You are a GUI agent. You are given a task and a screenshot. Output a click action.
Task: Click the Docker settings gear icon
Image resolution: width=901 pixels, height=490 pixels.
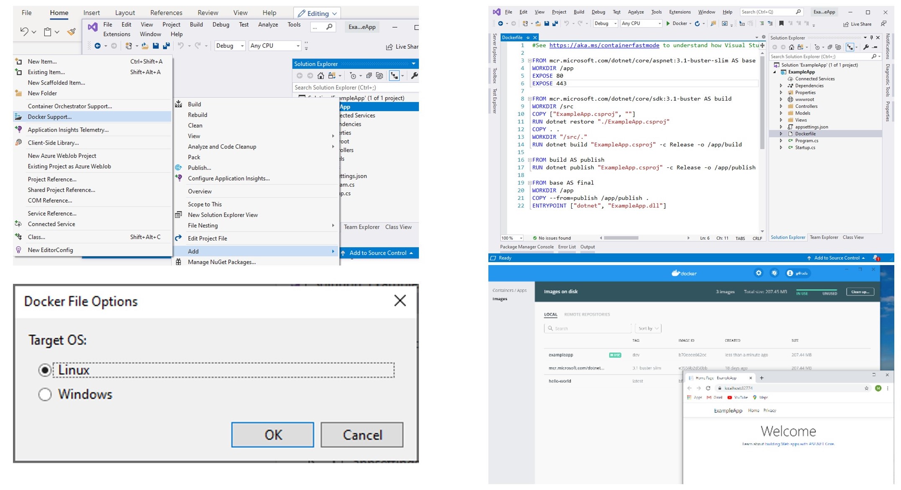pos(758,273)
